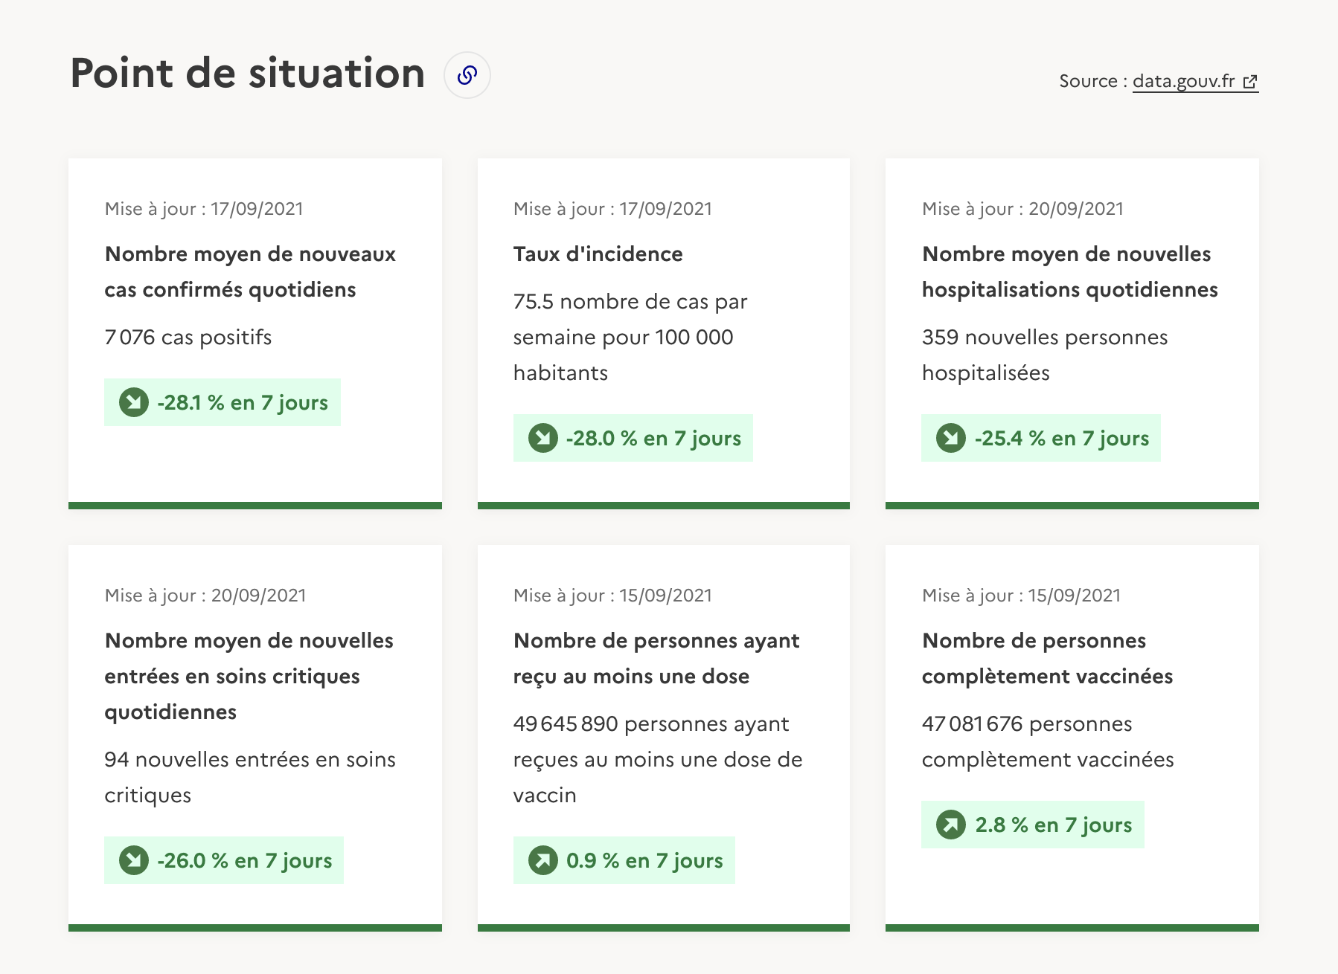
Task: Click the down arrow icon next to -26.0 %
Action: pos(134,860)
